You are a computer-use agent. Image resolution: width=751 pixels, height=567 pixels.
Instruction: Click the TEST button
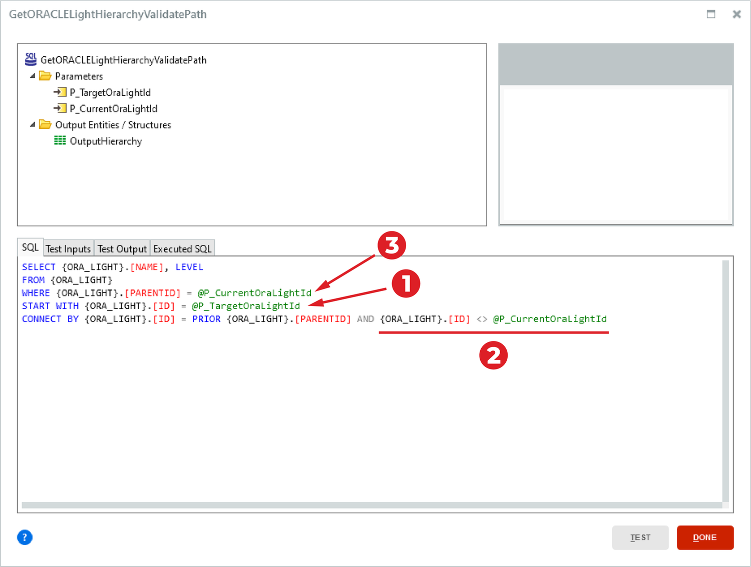point(640,537)
